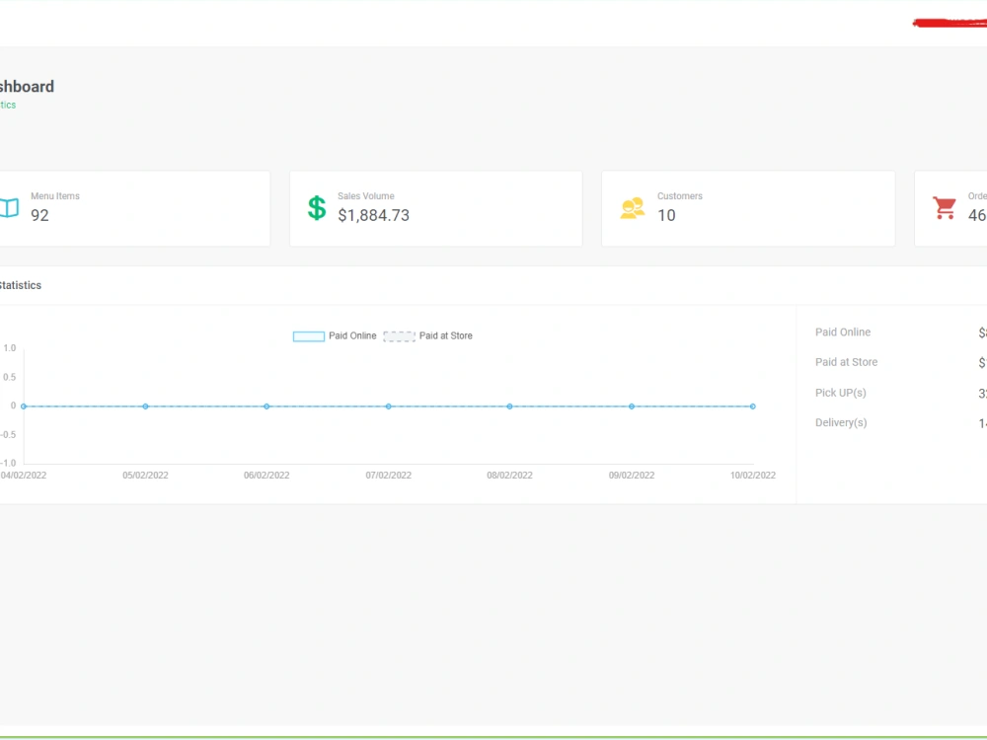Click the Menu Items label
The image size is (987, 740).
pyautogui.click(x=55, y=196)
